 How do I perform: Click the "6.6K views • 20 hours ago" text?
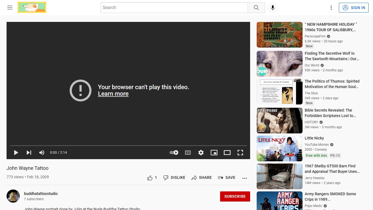pyautogui.click(x=324, y=41)
